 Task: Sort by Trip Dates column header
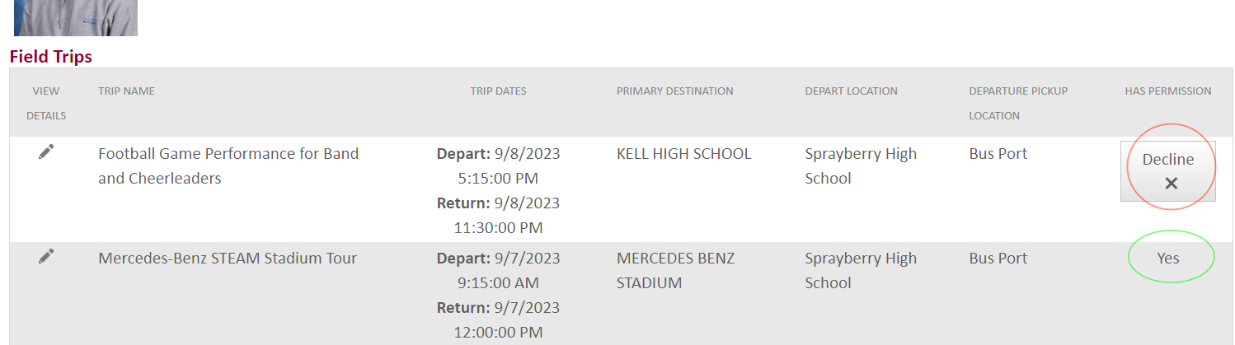point(498,91)
